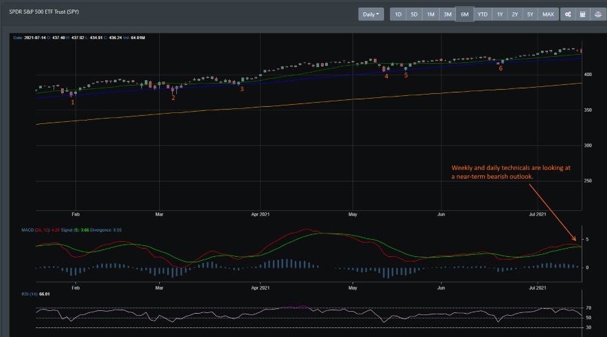This screenshot has height=337, width=607.
Task: Click the balance scale compare icon
Action: tap(598, 14)
